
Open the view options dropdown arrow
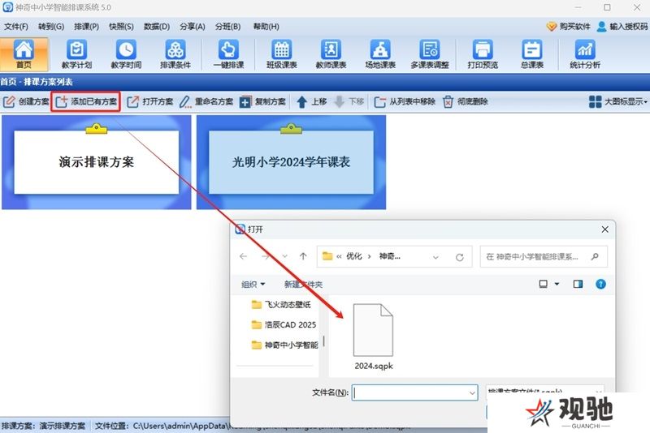[x=557, y=284]
